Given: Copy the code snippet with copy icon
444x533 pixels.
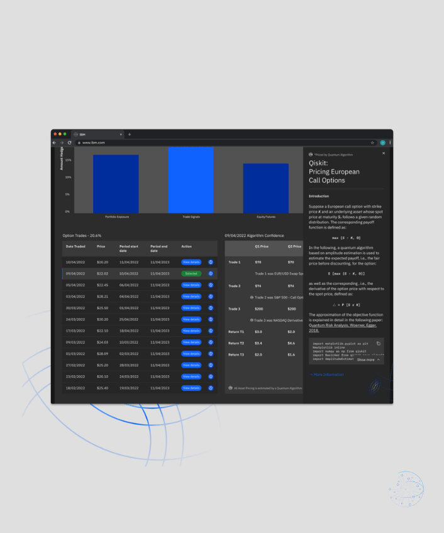Looking at the screenshot, I should pyautogui.click(x=379, y=343).
